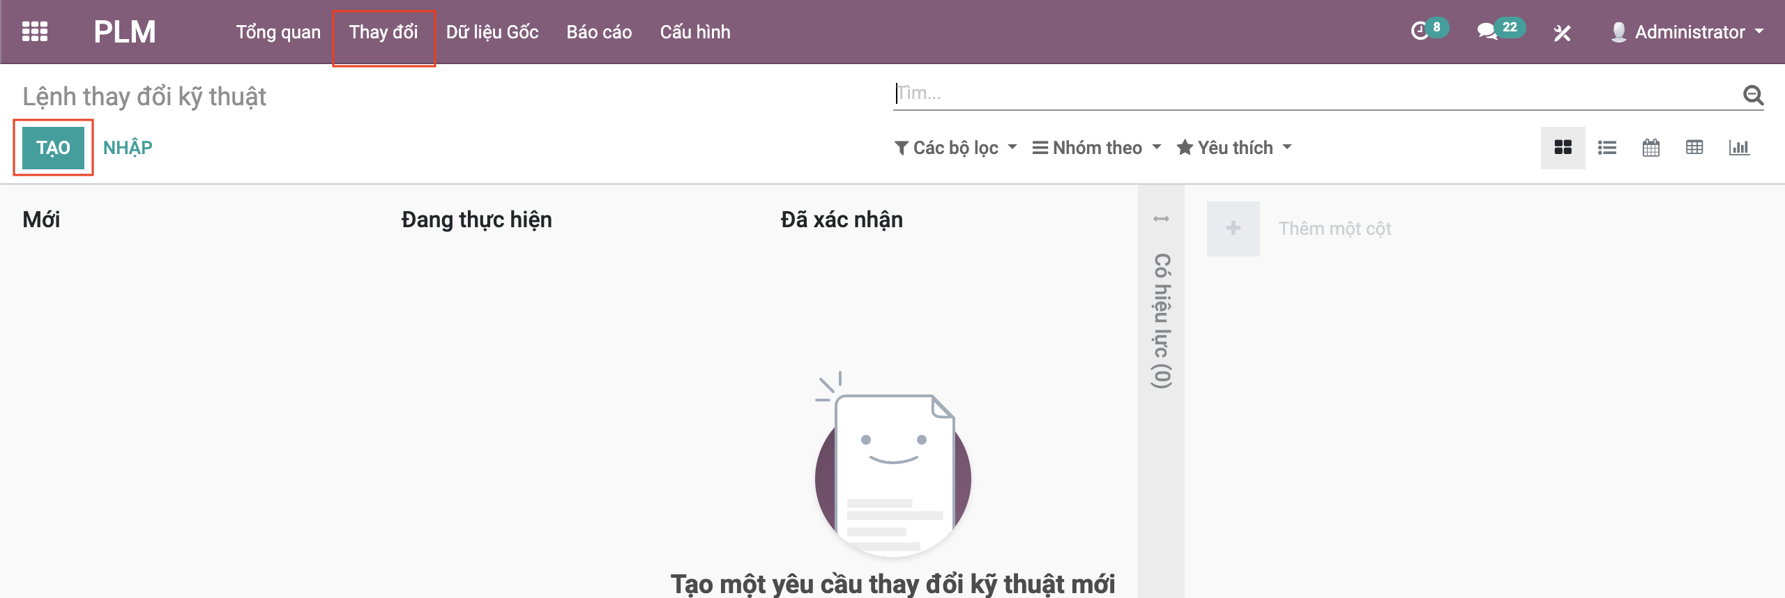
Task: Open the activities clock icon
Action: [1420, 31]
